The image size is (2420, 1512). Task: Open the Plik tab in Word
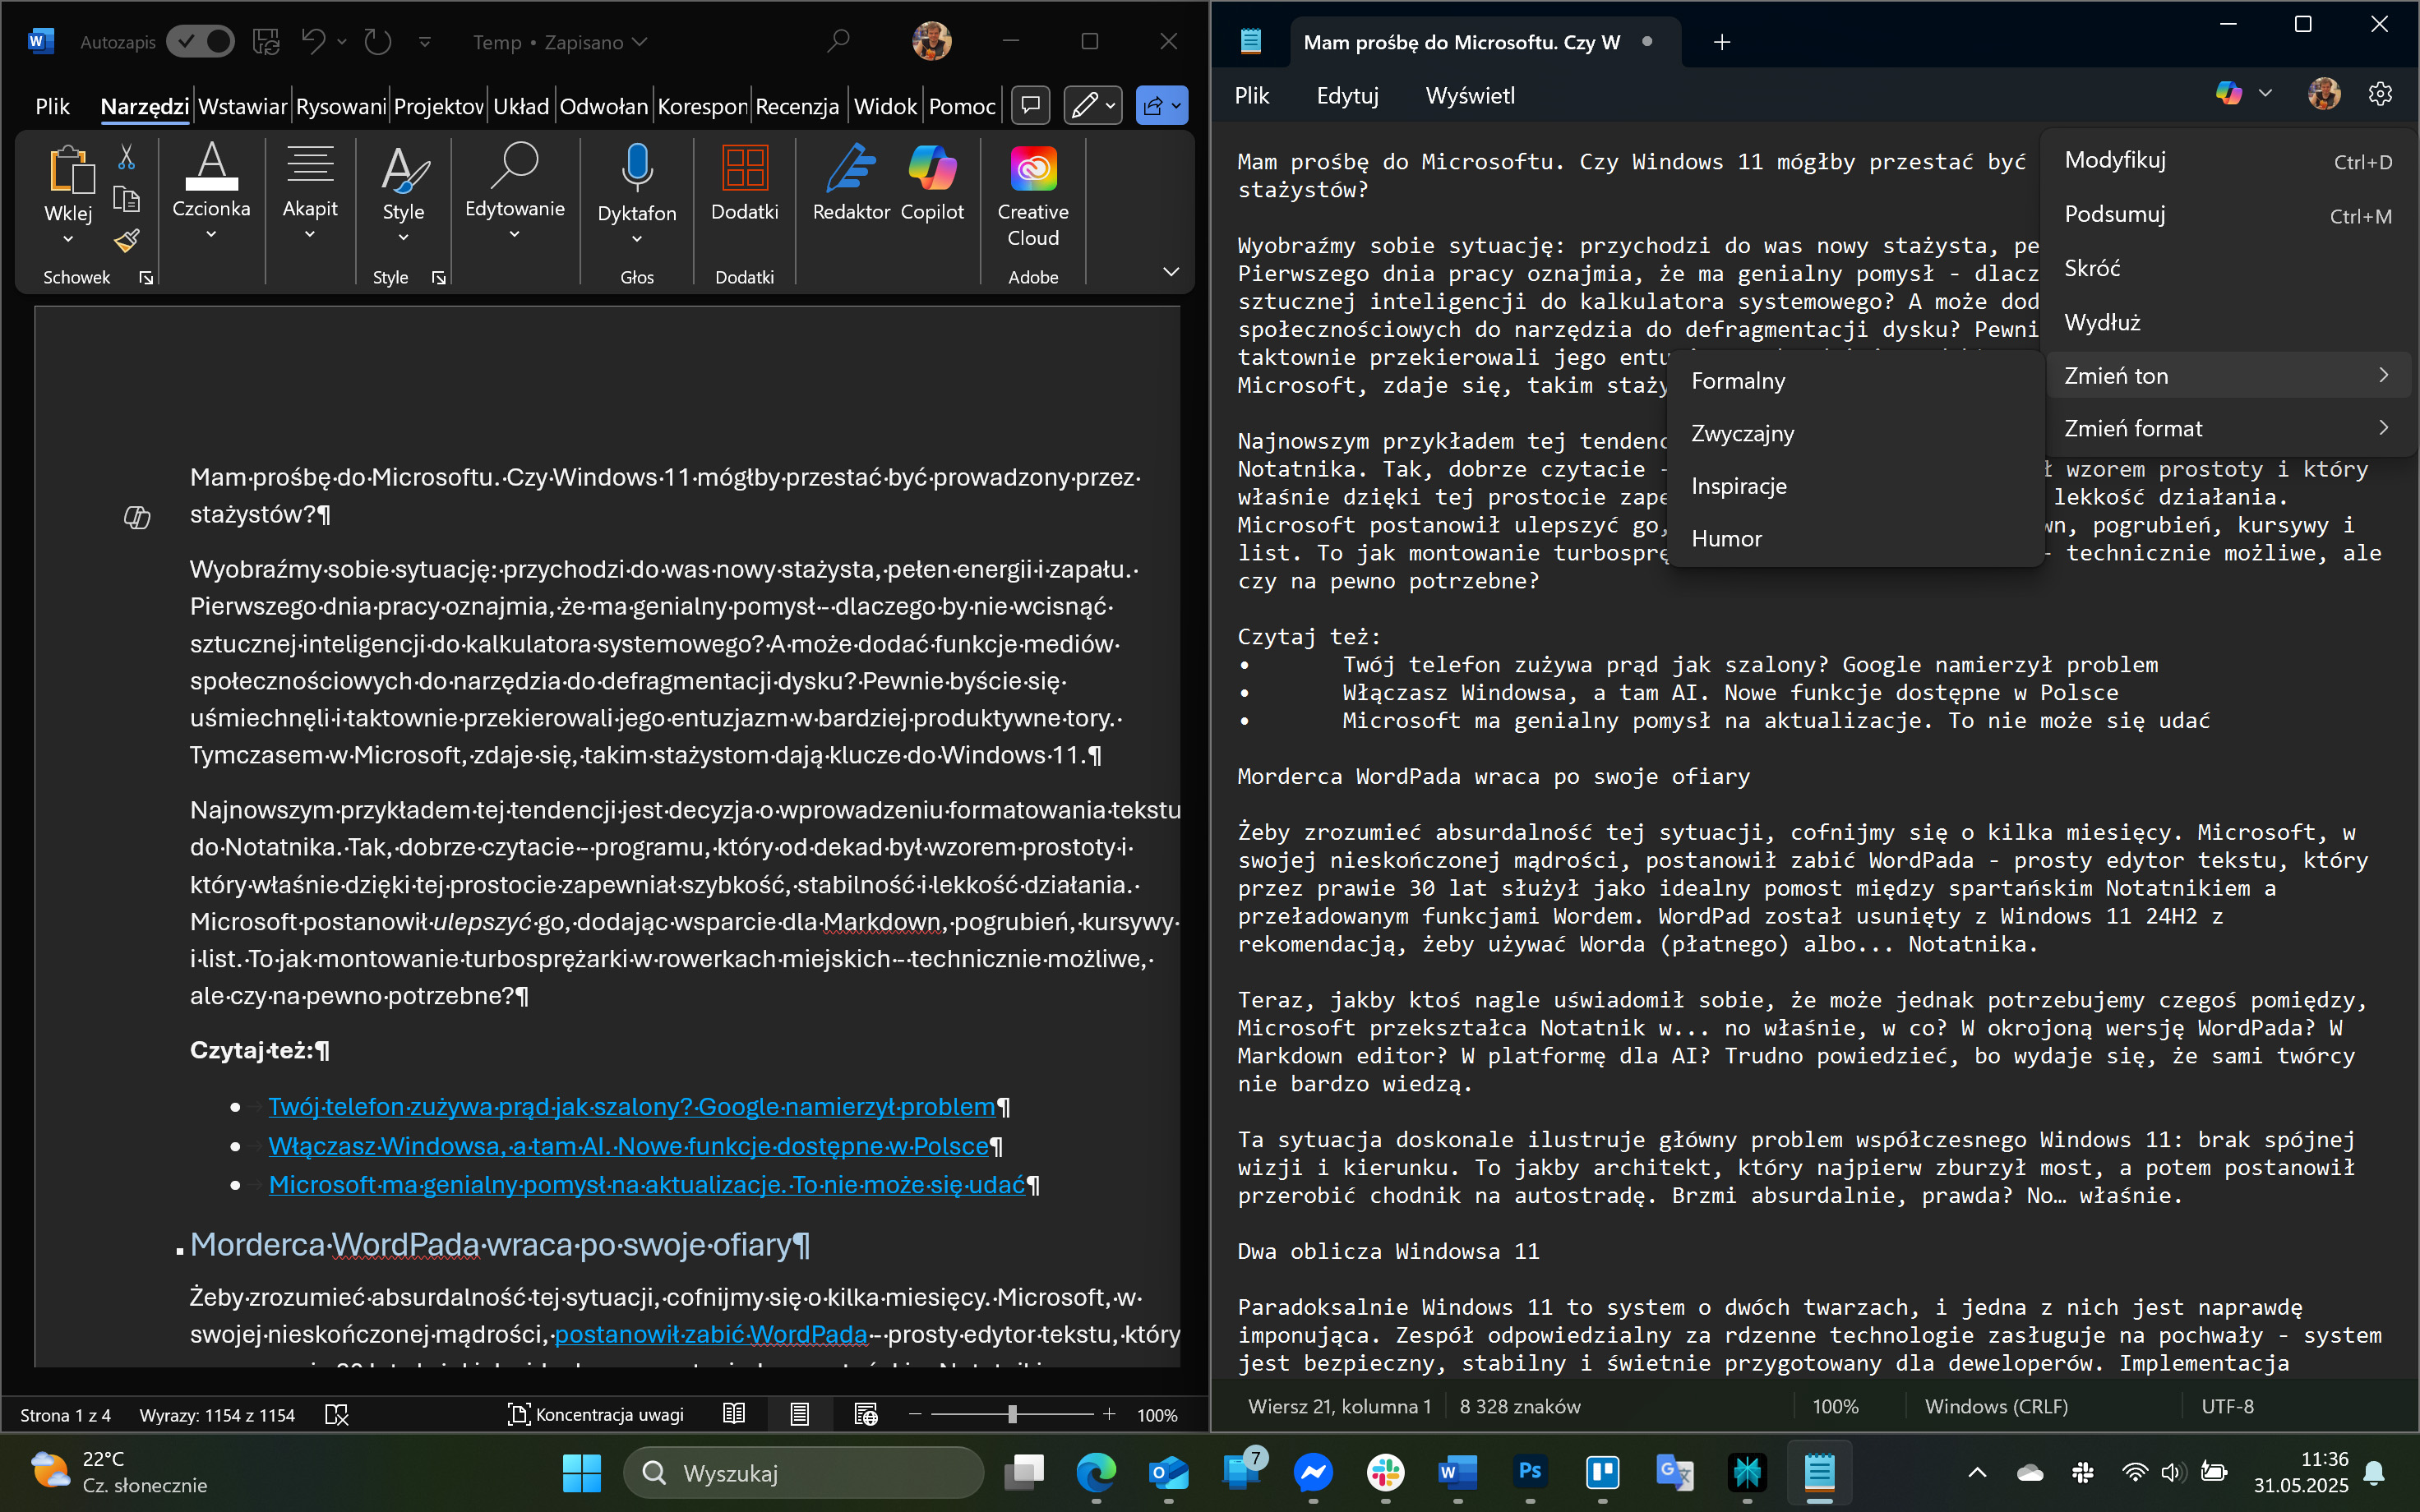coord(52,106)
